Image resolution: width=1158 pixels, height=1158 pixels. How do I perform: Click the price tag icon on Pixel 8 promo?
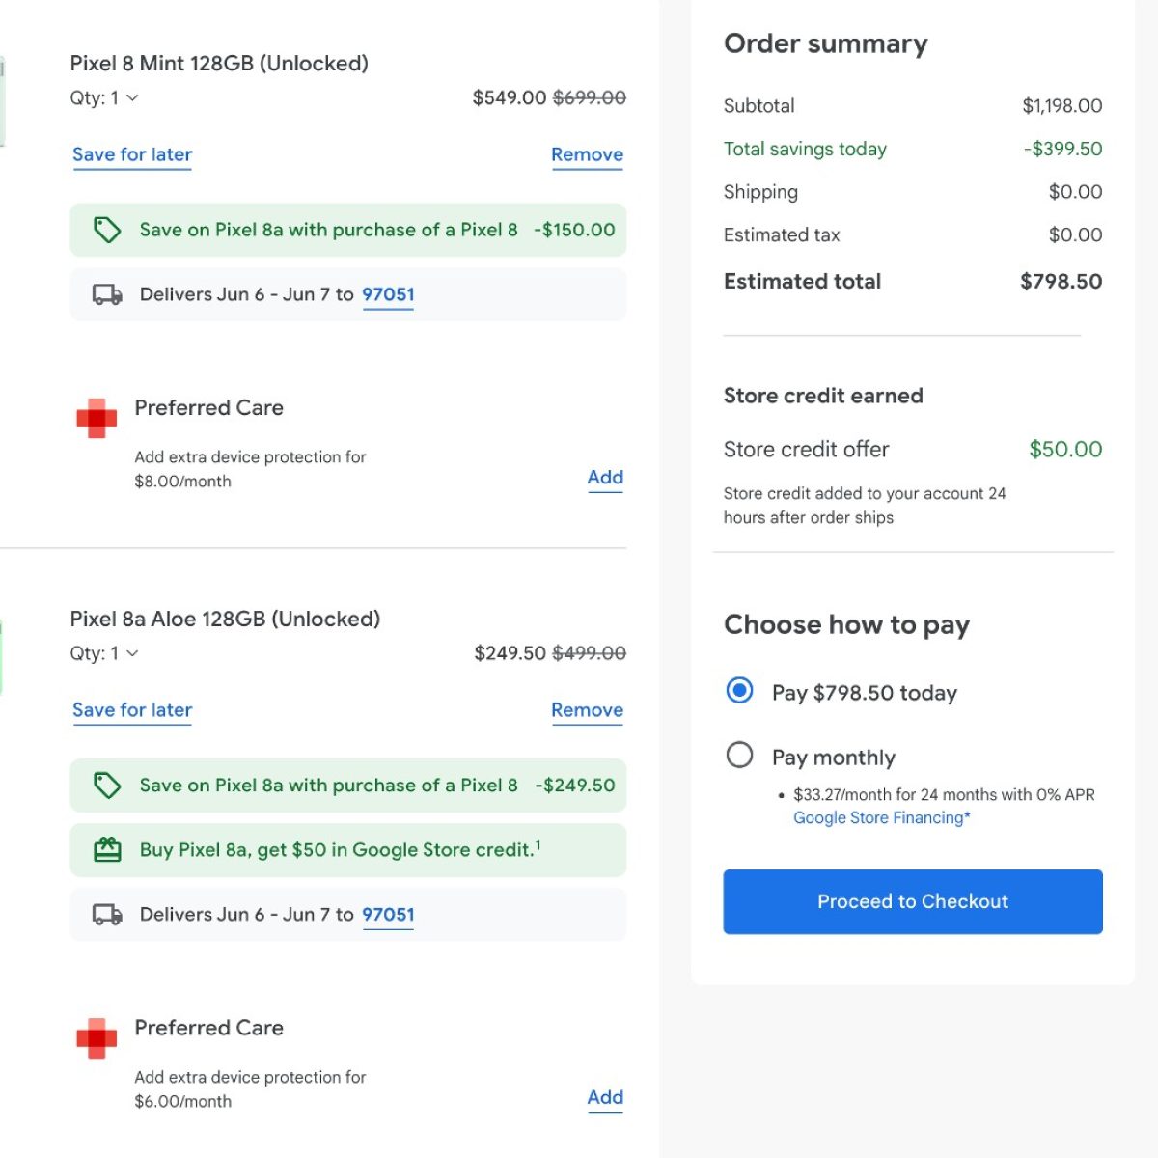pos(107,230)
